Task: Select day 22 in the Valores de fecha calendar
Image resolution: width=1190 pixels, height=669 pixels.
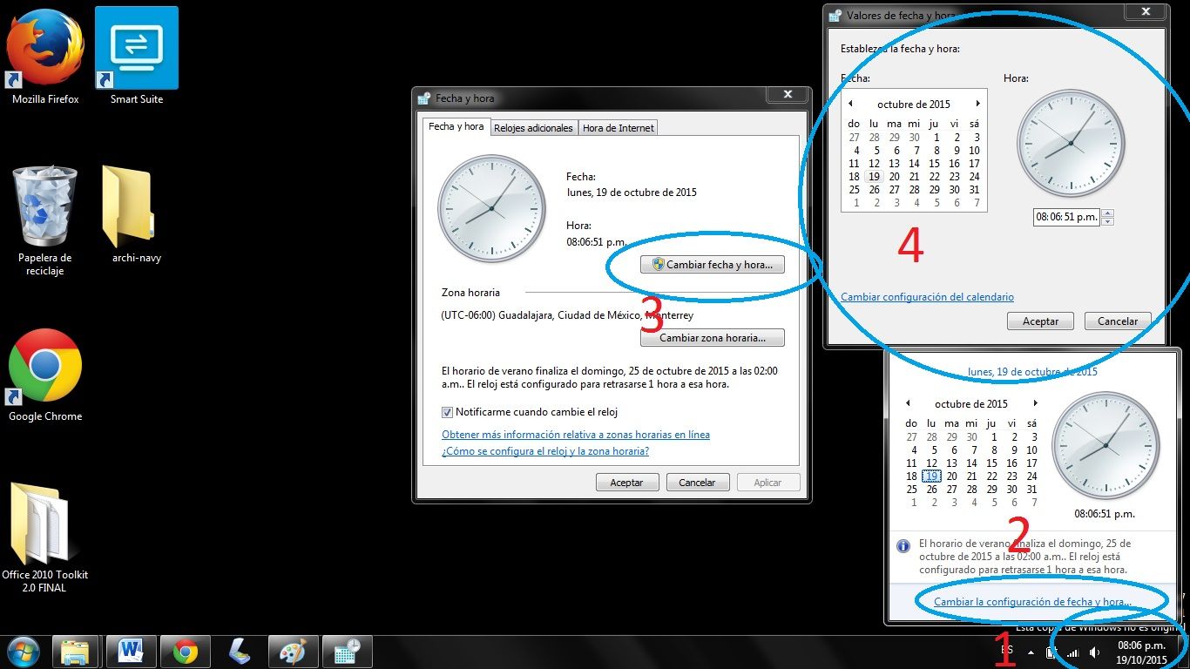Action: coord(934,176)
